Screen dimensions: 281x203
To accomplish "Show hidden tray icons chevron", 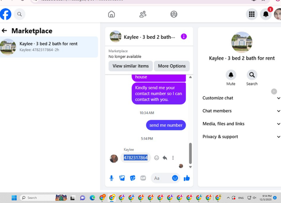I will pos(228,197).
